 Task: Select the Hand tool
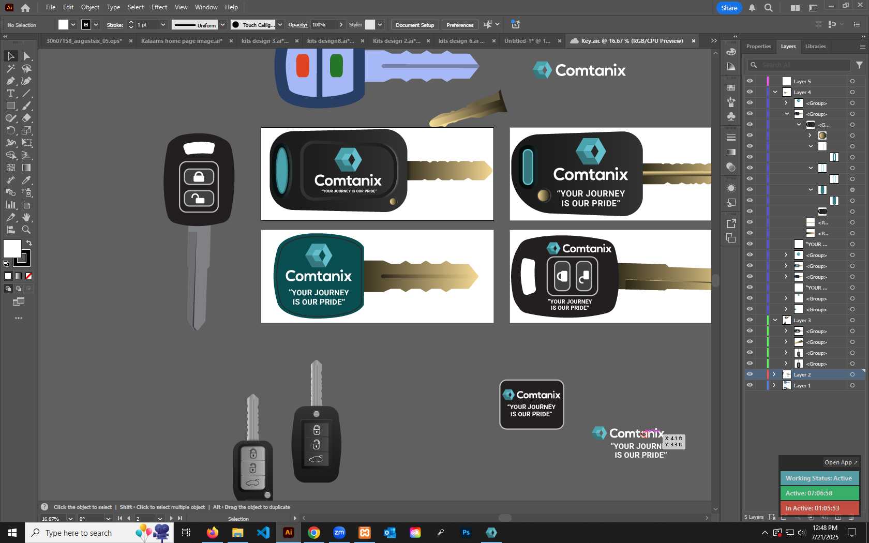27,217
